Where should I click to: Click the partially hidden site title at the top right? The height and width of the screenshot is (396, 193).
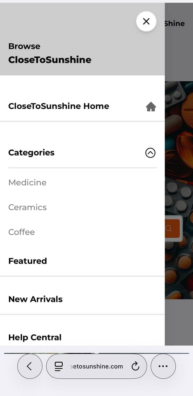[175, 24]
